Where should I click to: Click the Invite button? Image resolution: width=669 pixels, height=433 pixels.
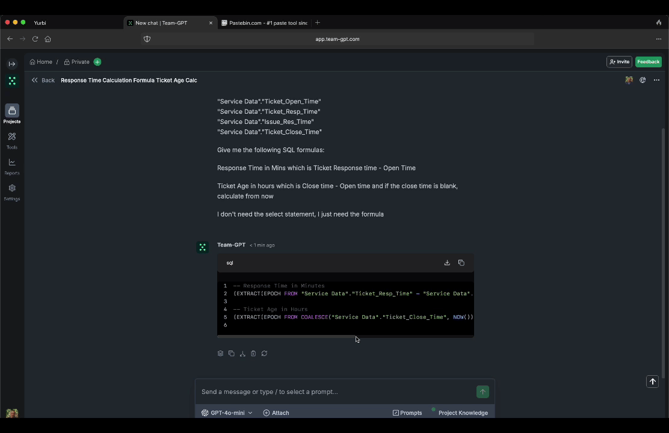(x=619, y=61)
